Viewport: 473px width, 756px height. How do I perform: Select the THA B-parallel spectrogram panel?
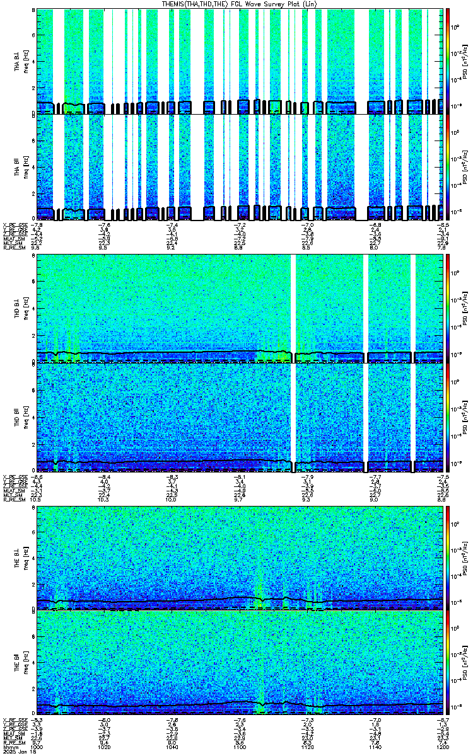coord(240,168)
